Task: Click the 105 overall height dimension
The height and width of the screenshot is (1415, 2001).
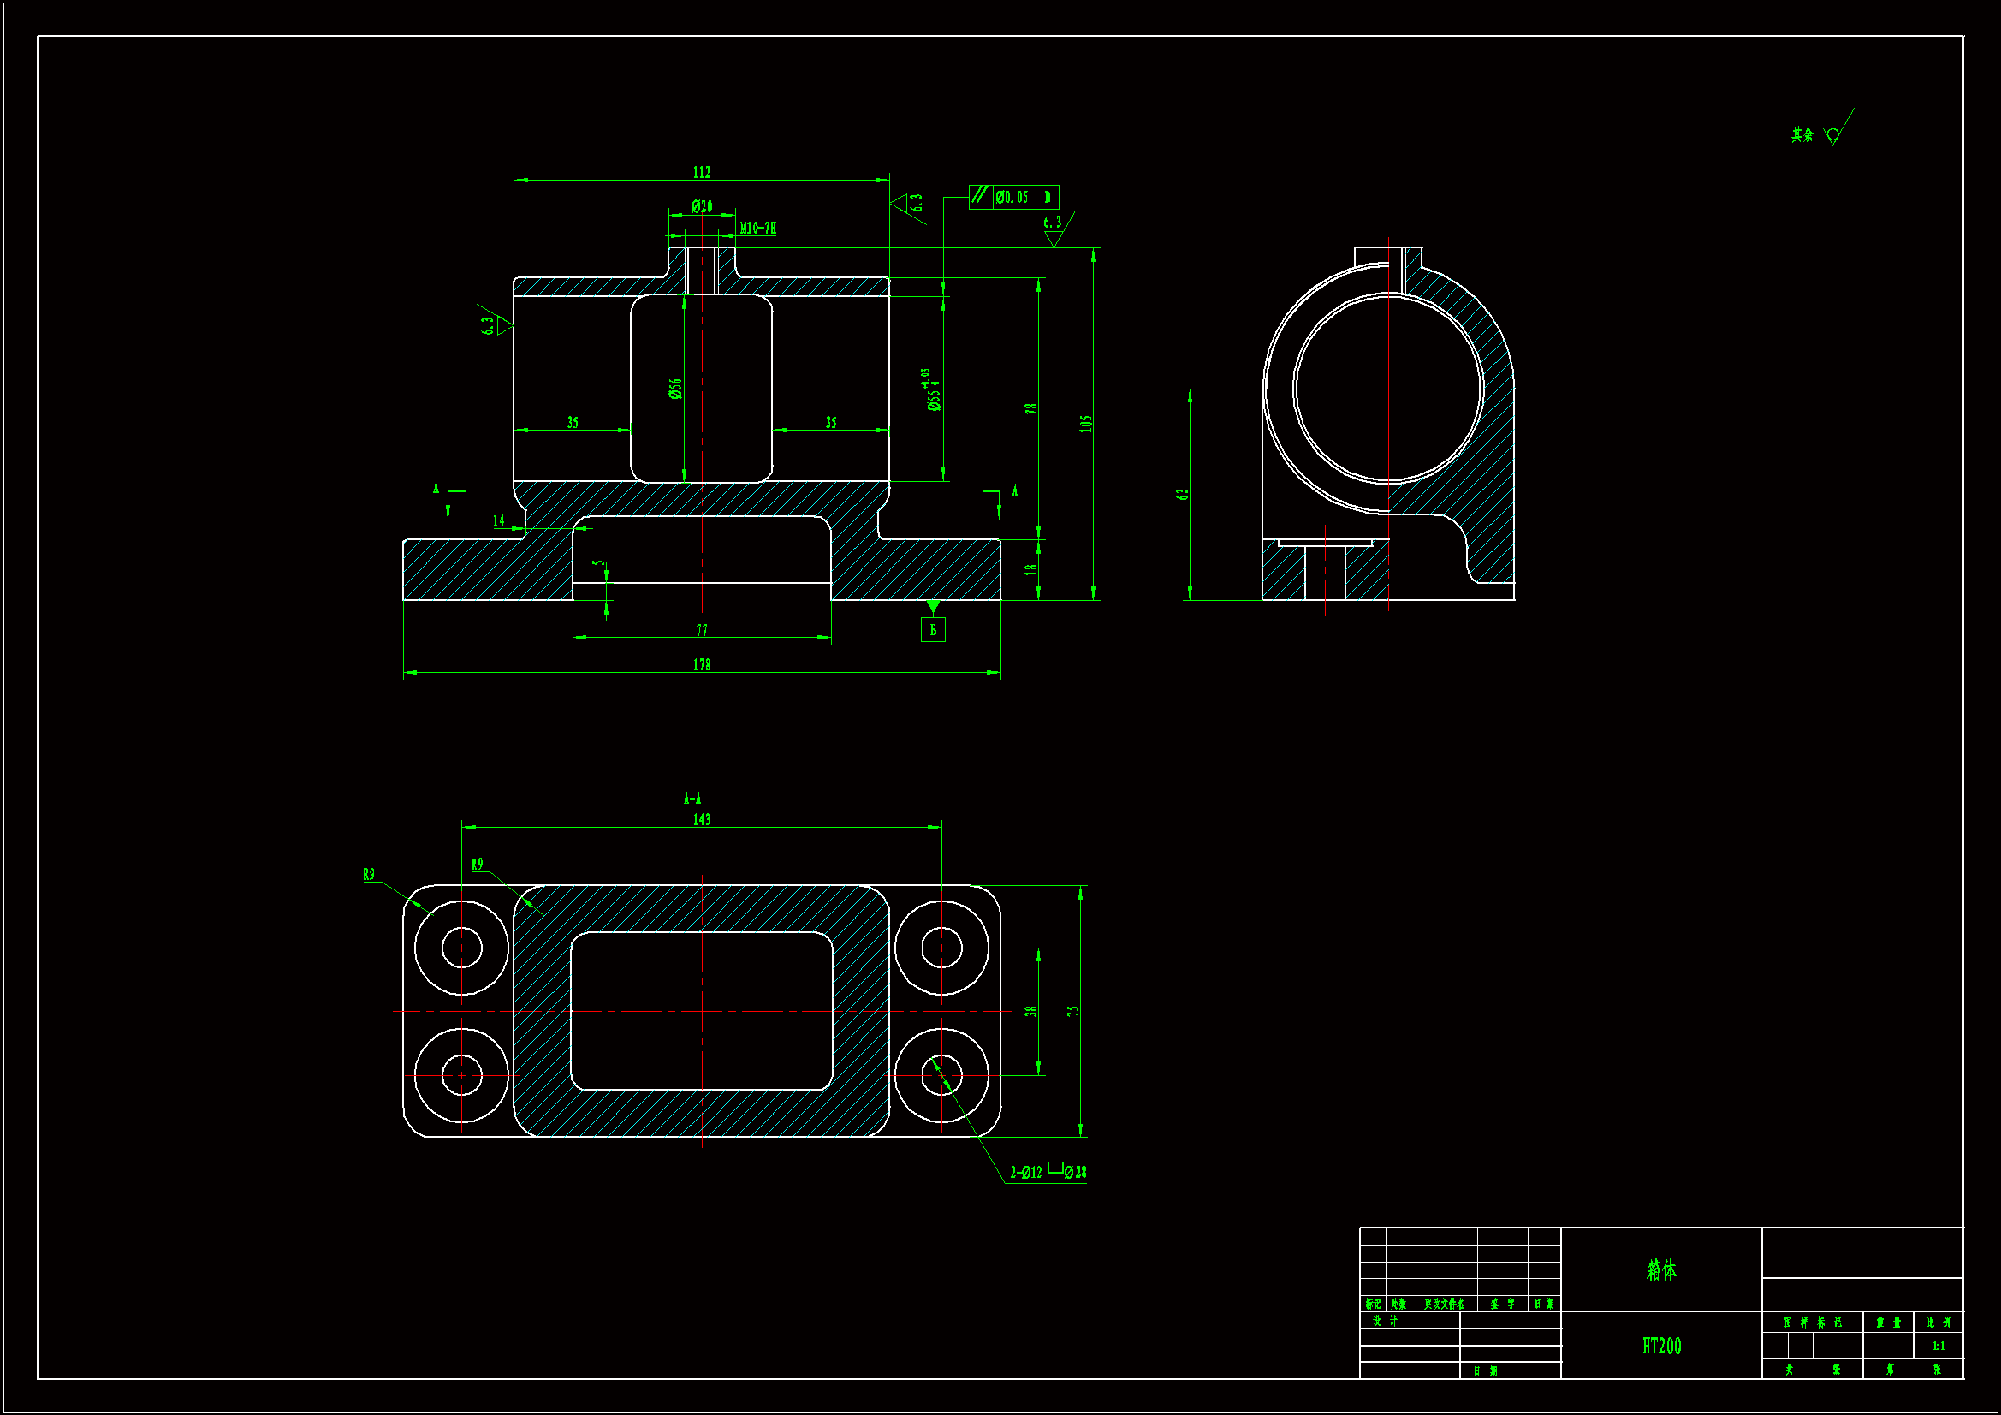Action: (1086, 423)
